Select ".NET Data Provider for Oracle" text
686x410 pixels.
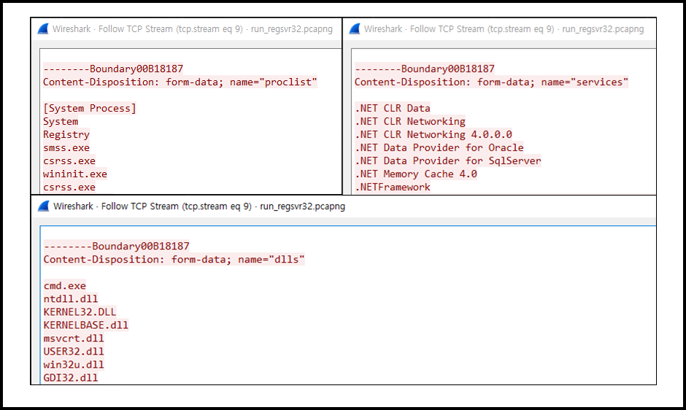tap(439, 148)
